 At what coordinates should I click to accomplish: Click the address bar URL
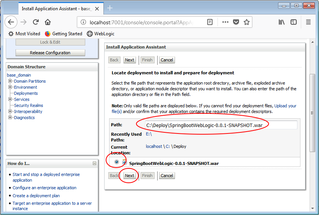[x=141, y=22]
